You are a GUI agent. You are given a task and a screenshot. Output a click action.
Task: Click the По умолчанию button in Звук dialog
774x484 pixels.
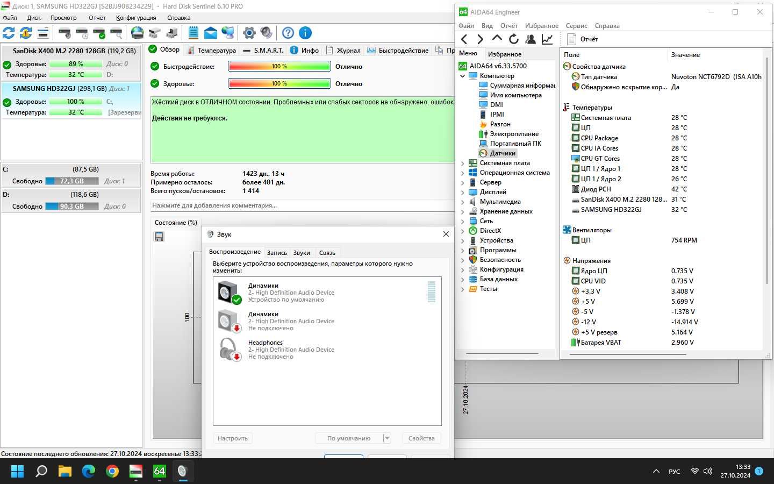click(x=349, y=438)
